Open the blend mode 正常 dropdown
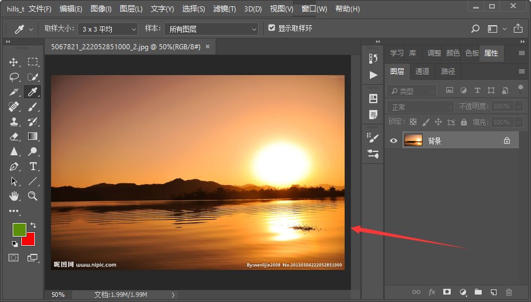 420,107
